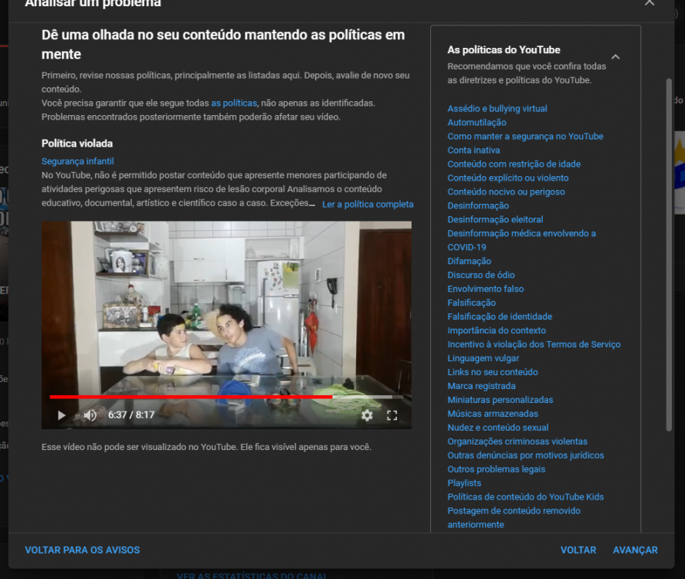Open the Segurança infantil policy link

click(x=78, y=161)
